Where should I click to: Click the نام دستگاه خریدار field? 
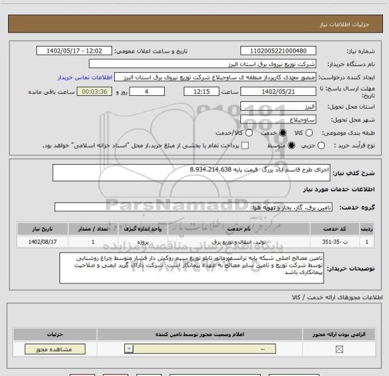point(203,64)
